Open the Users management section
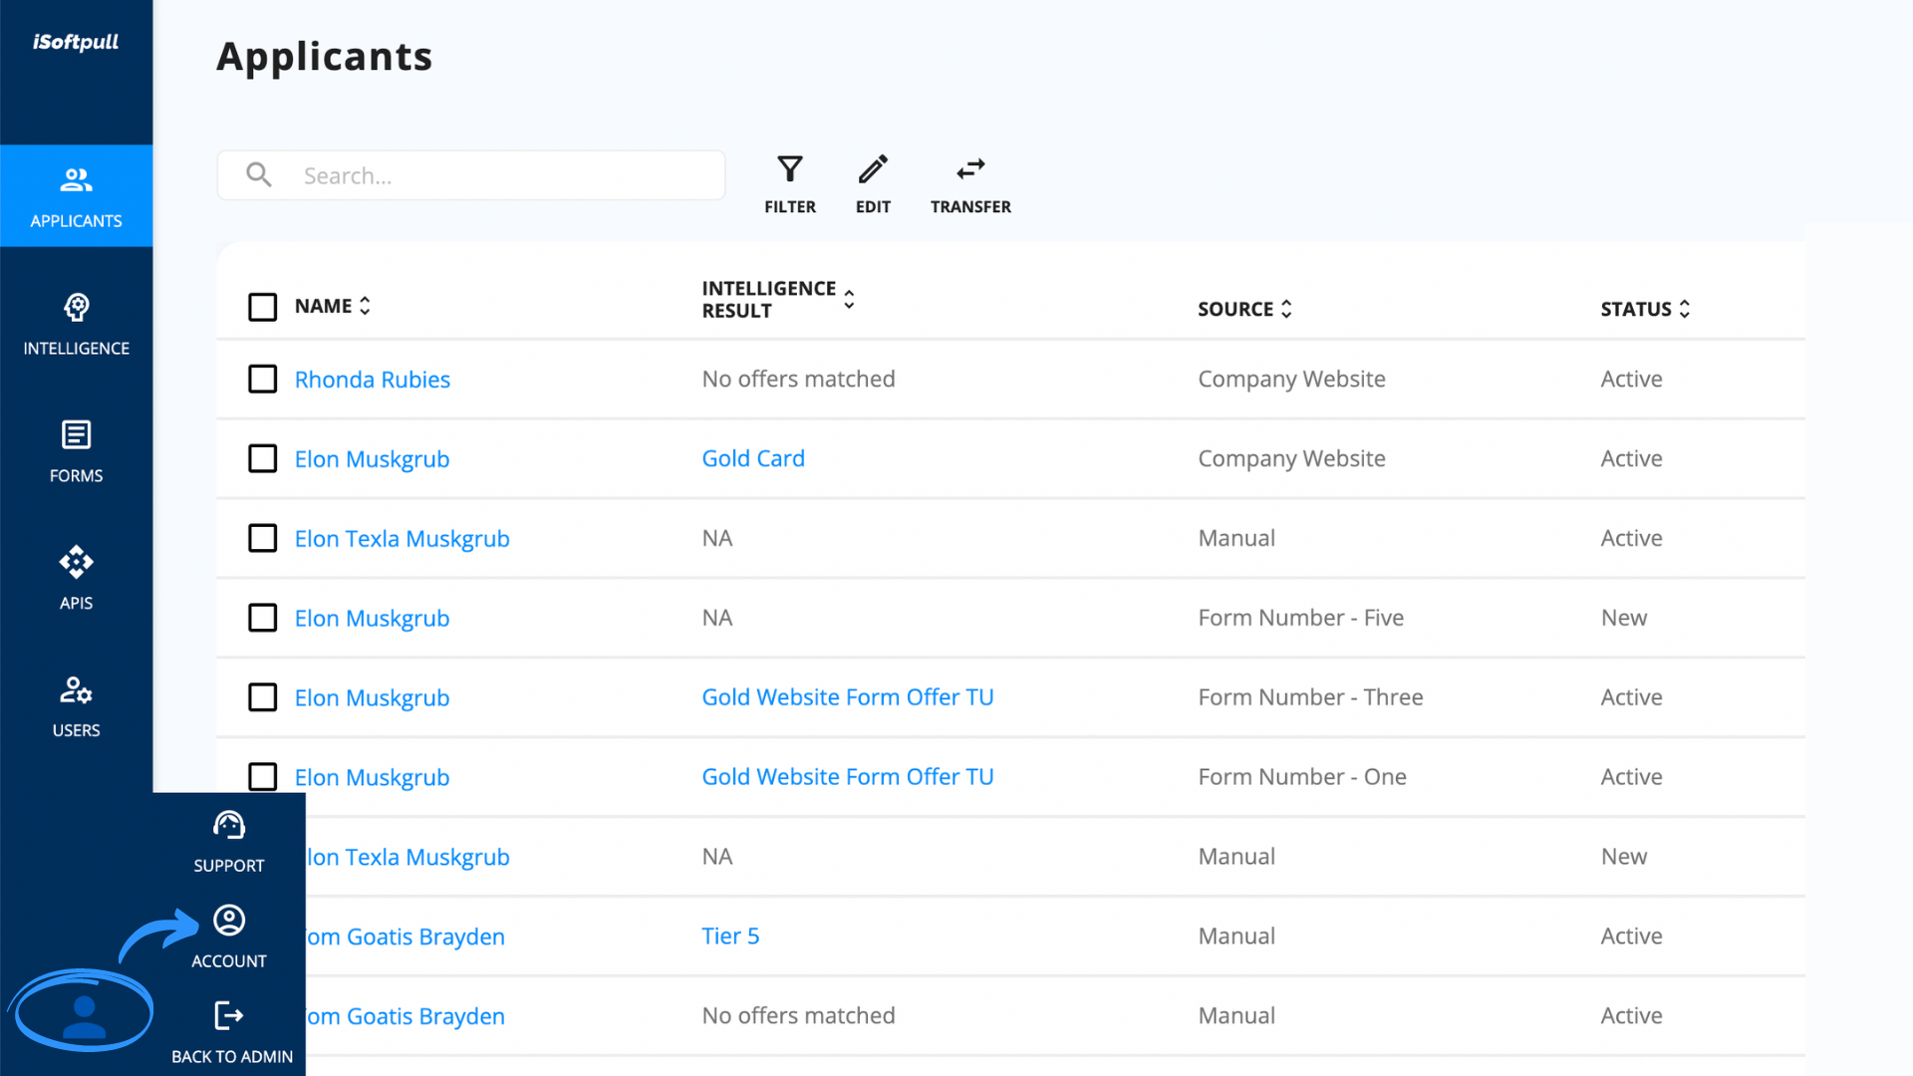The width and height of the screenshot is (1913, 1076). point(76,706)
